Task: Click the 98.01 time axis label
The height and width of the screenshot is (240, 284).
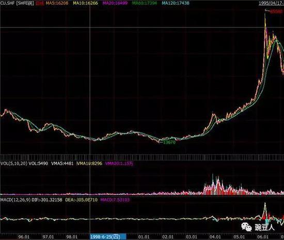Action: click(x=72, y=237)
